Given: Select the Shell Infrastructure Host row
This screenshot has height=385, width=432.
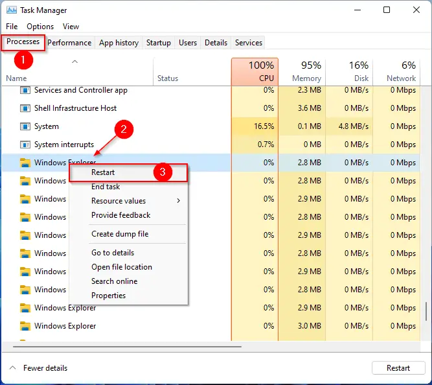Looking at the screenshot, I should coord(210,108).
